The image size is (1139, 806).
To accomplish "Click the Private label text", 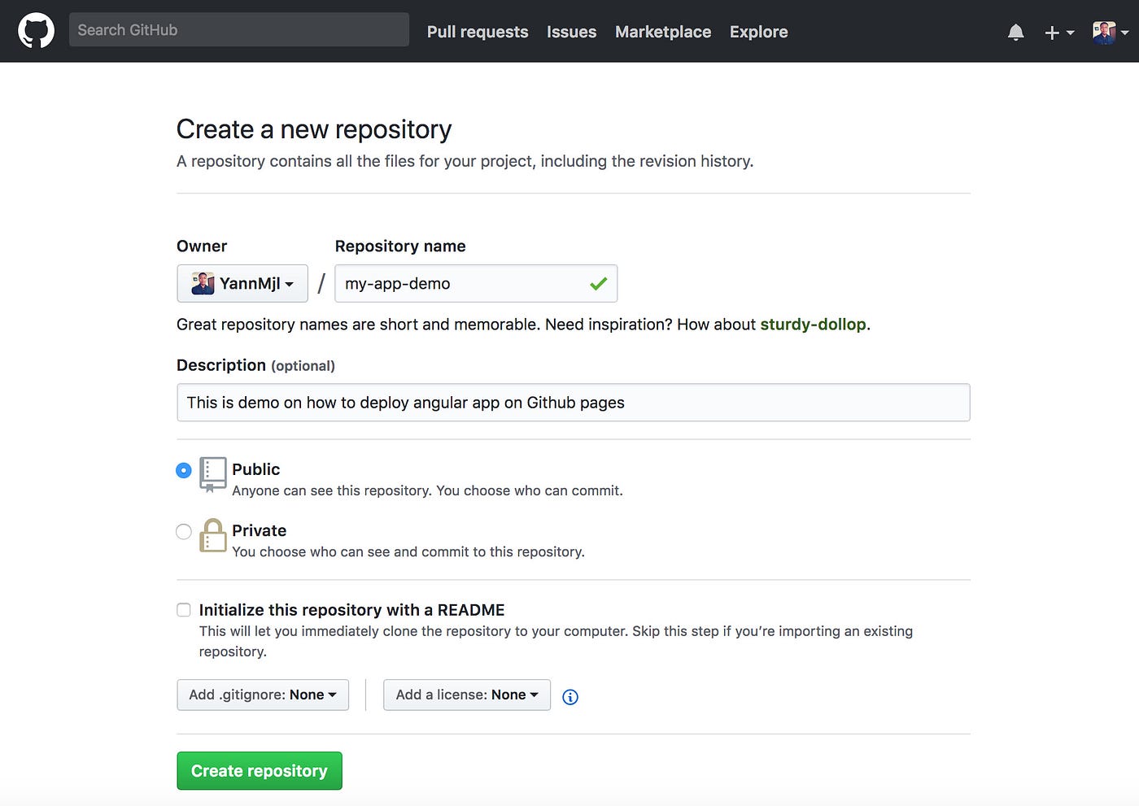I will tap(260, 530).
